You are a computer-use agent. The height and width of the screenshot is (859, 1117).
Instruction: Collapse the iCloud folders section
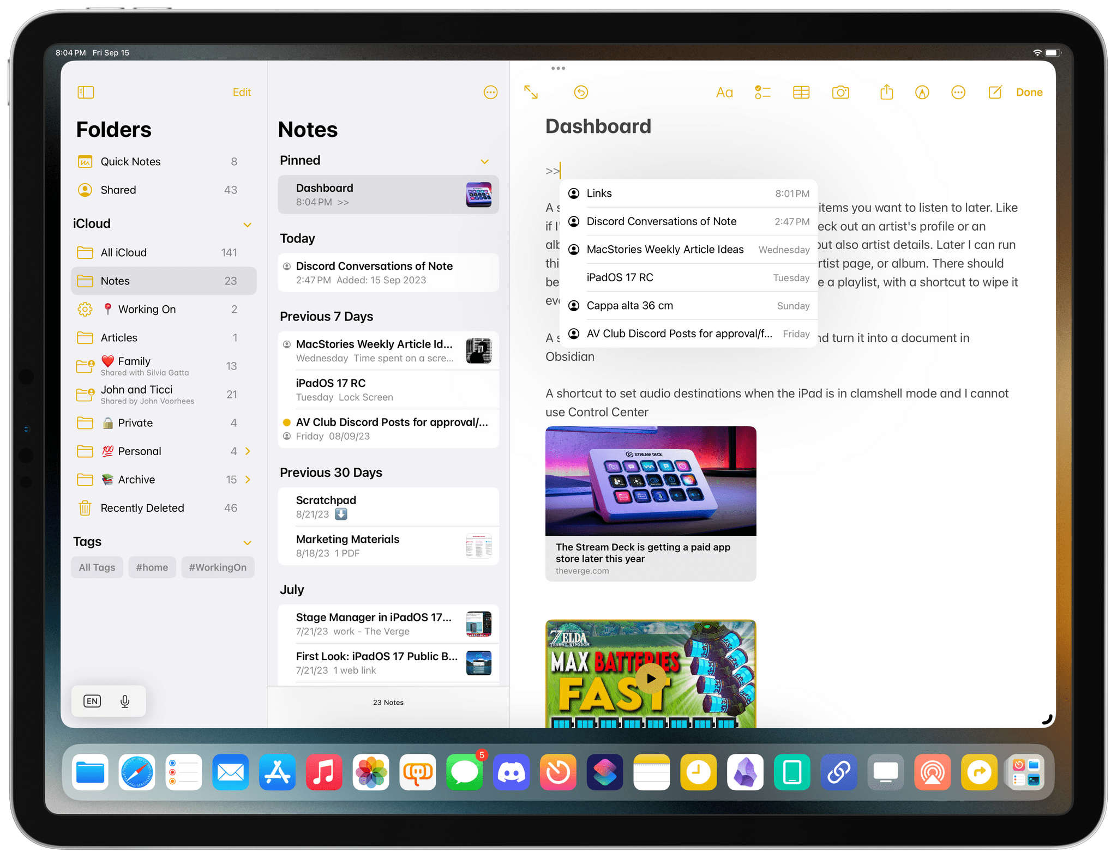coord(247,225)
